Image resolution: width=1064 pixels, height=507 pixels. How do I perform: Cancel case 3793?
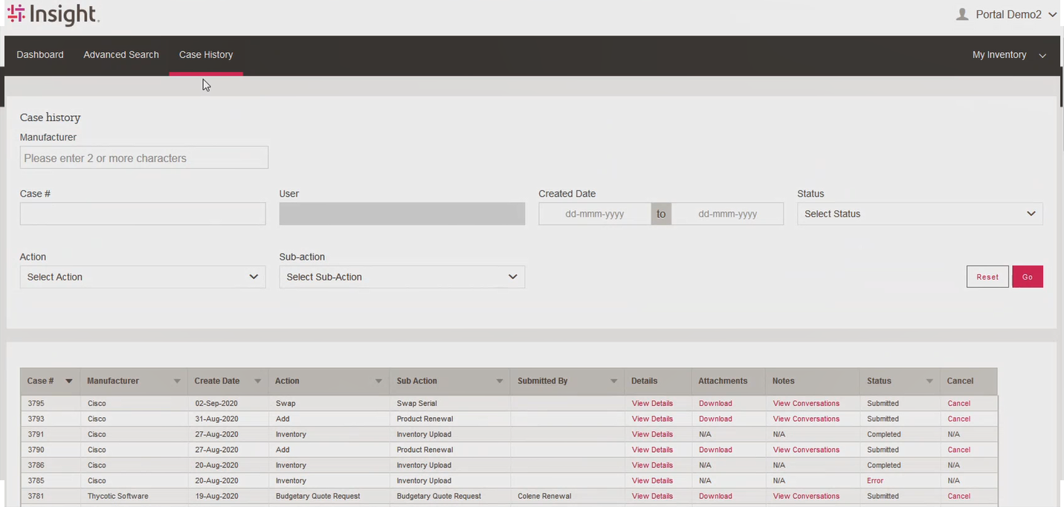(958, 419)
